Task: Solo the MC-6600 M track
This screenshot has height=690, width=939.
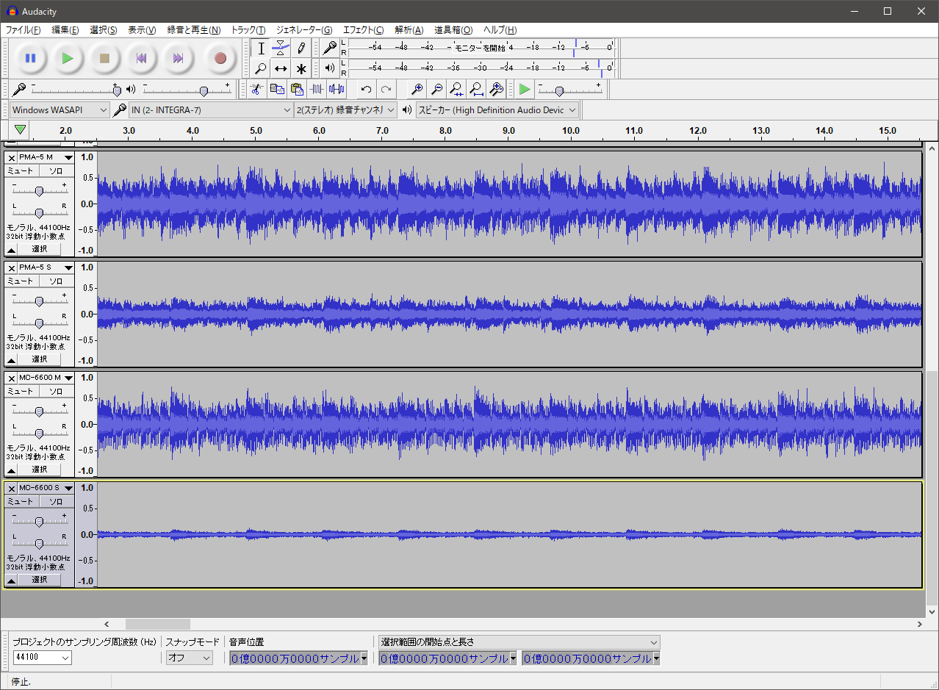Action: (x=56, y=391)
